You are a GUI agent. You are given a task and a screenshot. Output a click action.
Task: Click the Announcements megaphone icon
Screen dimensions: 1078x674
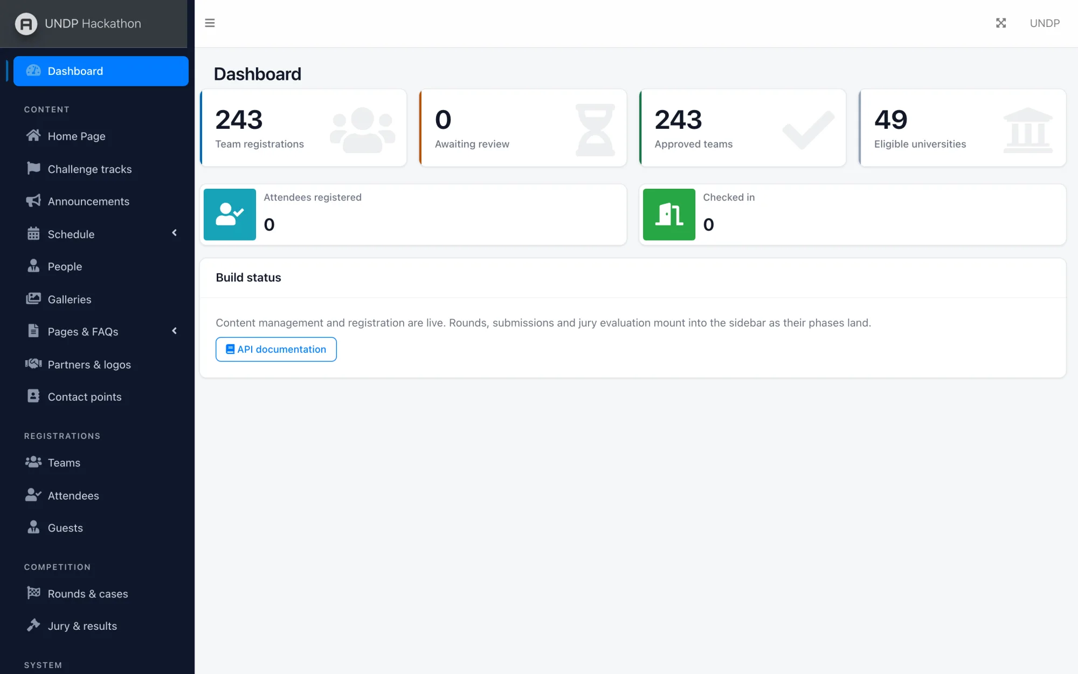click(33, 201)
